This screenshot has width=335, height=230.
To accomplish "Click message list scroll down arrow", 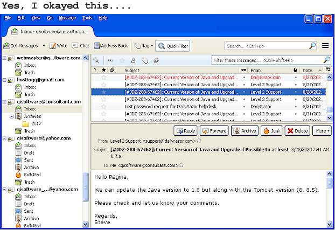I will (x=329, y=117).
